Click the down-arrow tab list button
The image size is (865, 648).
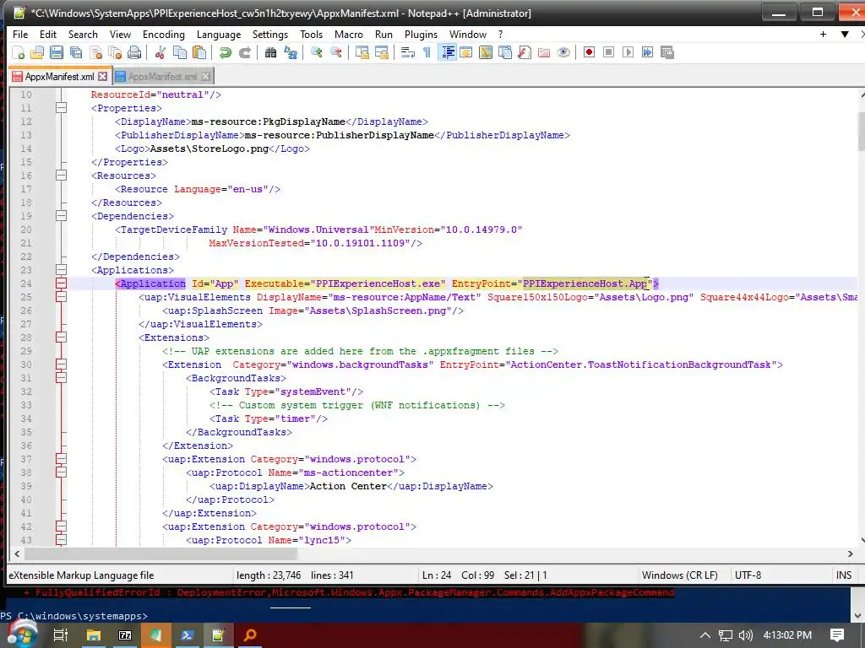click(845, 34)
